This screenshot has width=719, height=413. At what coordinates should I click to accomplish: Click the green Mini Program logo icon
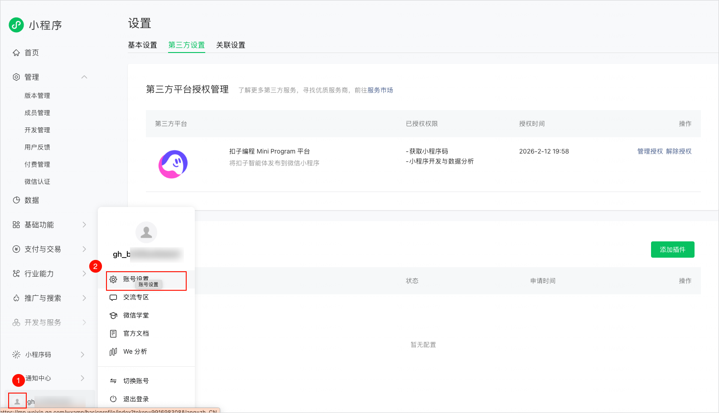[16, 25]
